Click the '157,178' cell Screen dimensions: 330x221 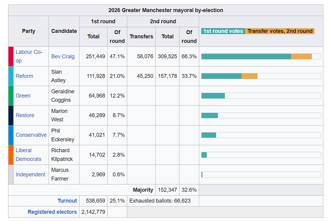(167, 76)
